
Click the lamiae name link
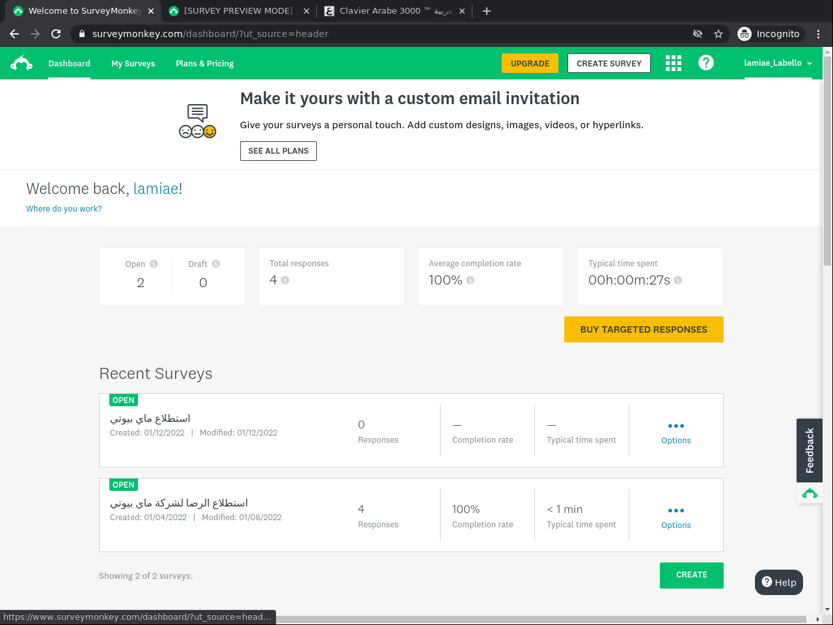pos(156,189)
